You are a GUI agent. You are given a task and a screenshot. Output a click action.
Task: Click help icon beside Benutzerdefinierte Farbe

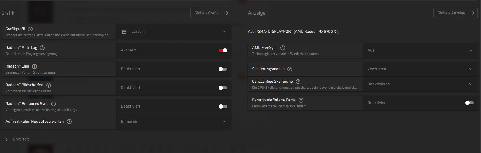tap(301, 100)
